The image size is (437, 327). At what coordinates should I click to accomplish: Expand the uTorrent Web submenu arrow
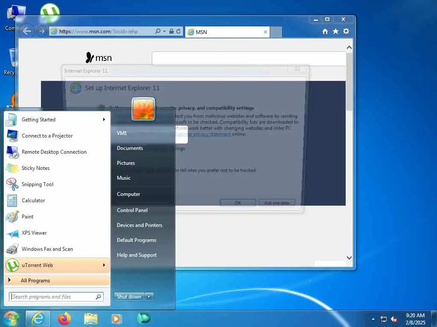[x=104, y=265]
